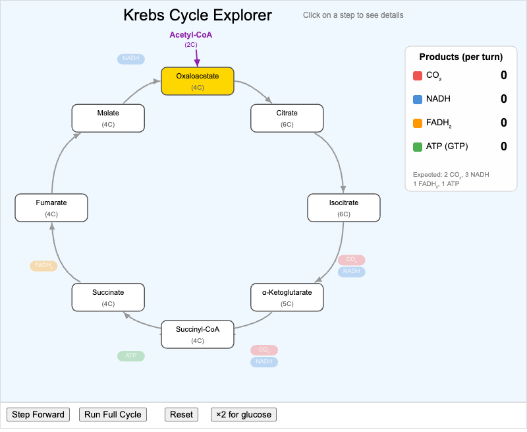Click the Oxaloacetate step node
Screen dimensions: 527x432
pyautogui.click(x=198, y=81)
